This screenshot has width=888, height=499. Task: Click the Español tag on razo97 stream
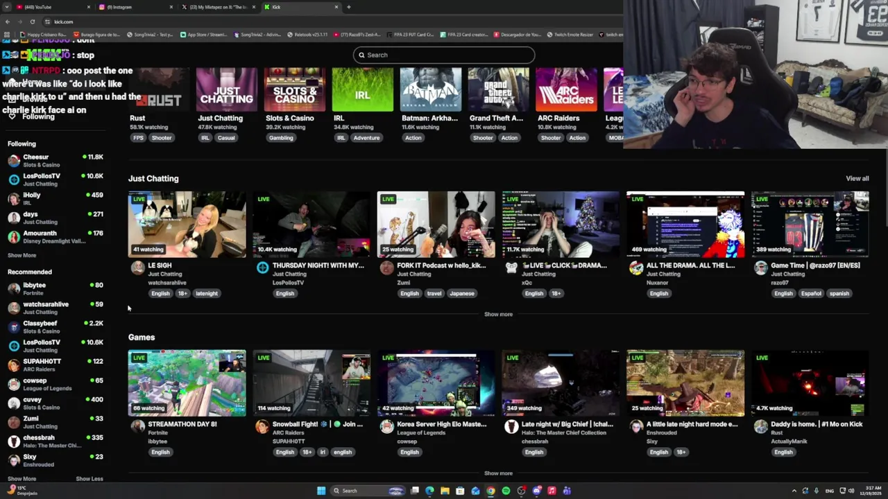point(811,293)
